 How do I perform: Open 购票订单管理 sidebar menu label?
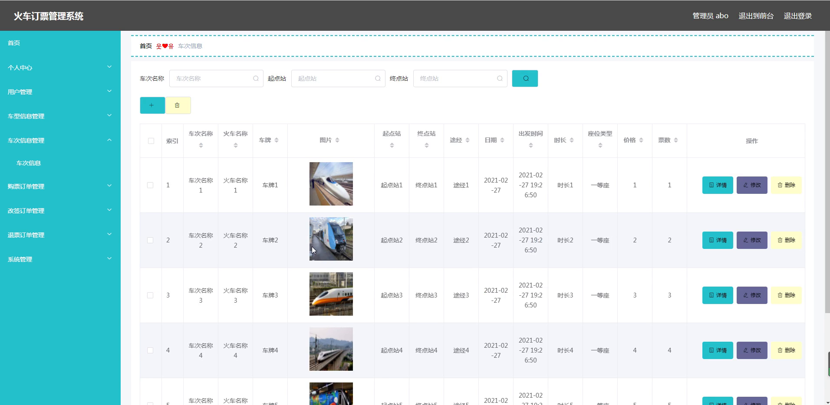[x=26, y=186]
